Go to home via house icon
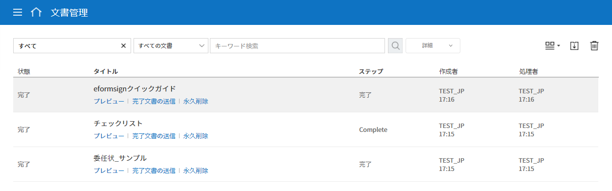 (x=36, y=12)
